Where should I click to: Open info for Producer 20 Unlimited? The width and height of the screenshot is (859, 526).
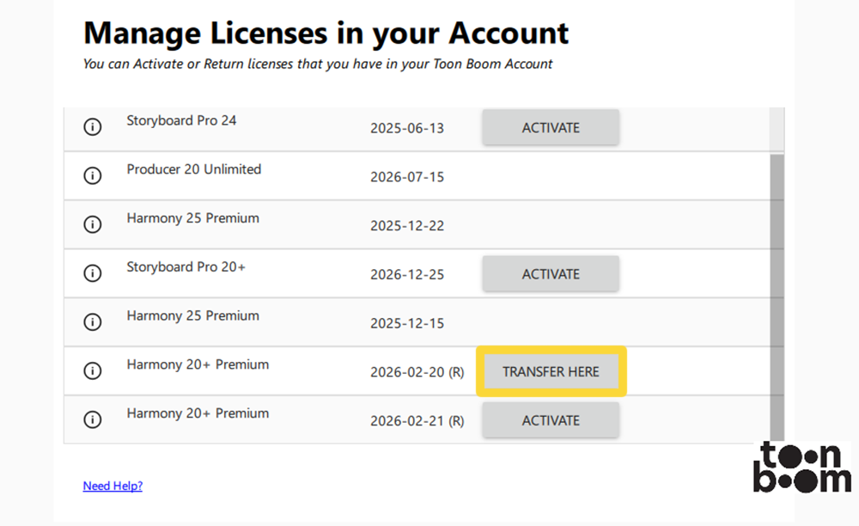coord(92,176)
